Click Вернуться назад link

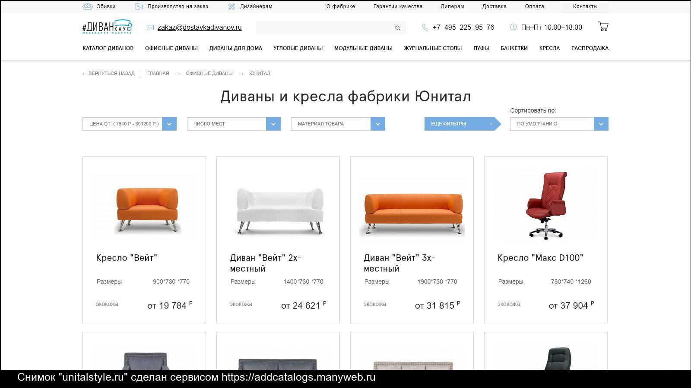coord(109,73)
